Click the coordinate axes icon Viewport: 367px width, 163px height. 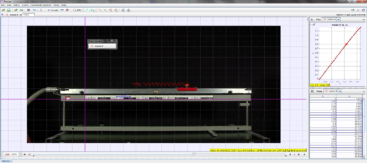tap(42, 10)
